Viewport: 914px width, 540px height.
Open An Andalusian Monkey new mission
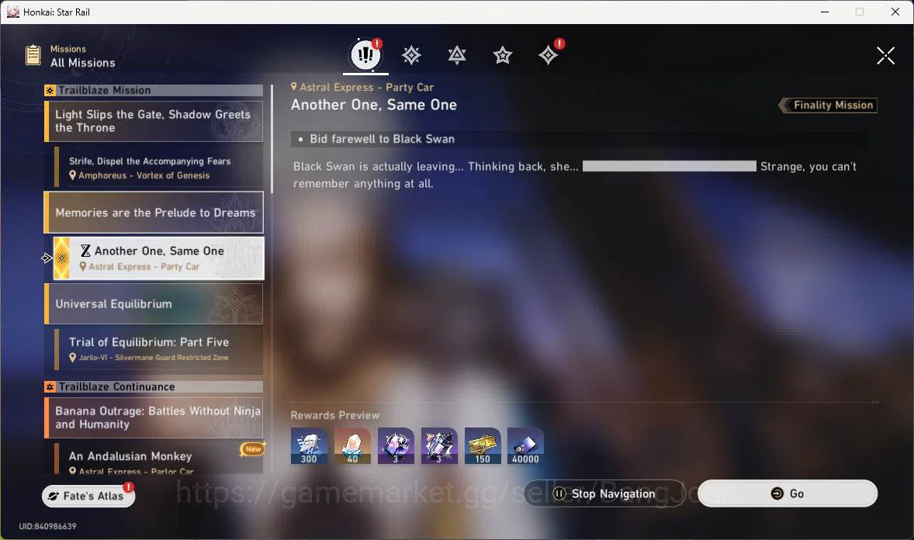pyautogui.click(x=158, y=459)
